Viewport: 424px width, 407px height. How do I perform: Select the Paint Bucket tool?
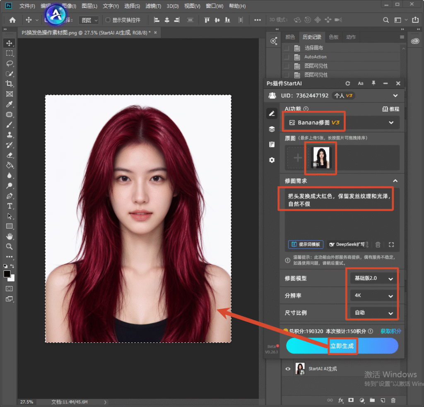pos(9,165)
